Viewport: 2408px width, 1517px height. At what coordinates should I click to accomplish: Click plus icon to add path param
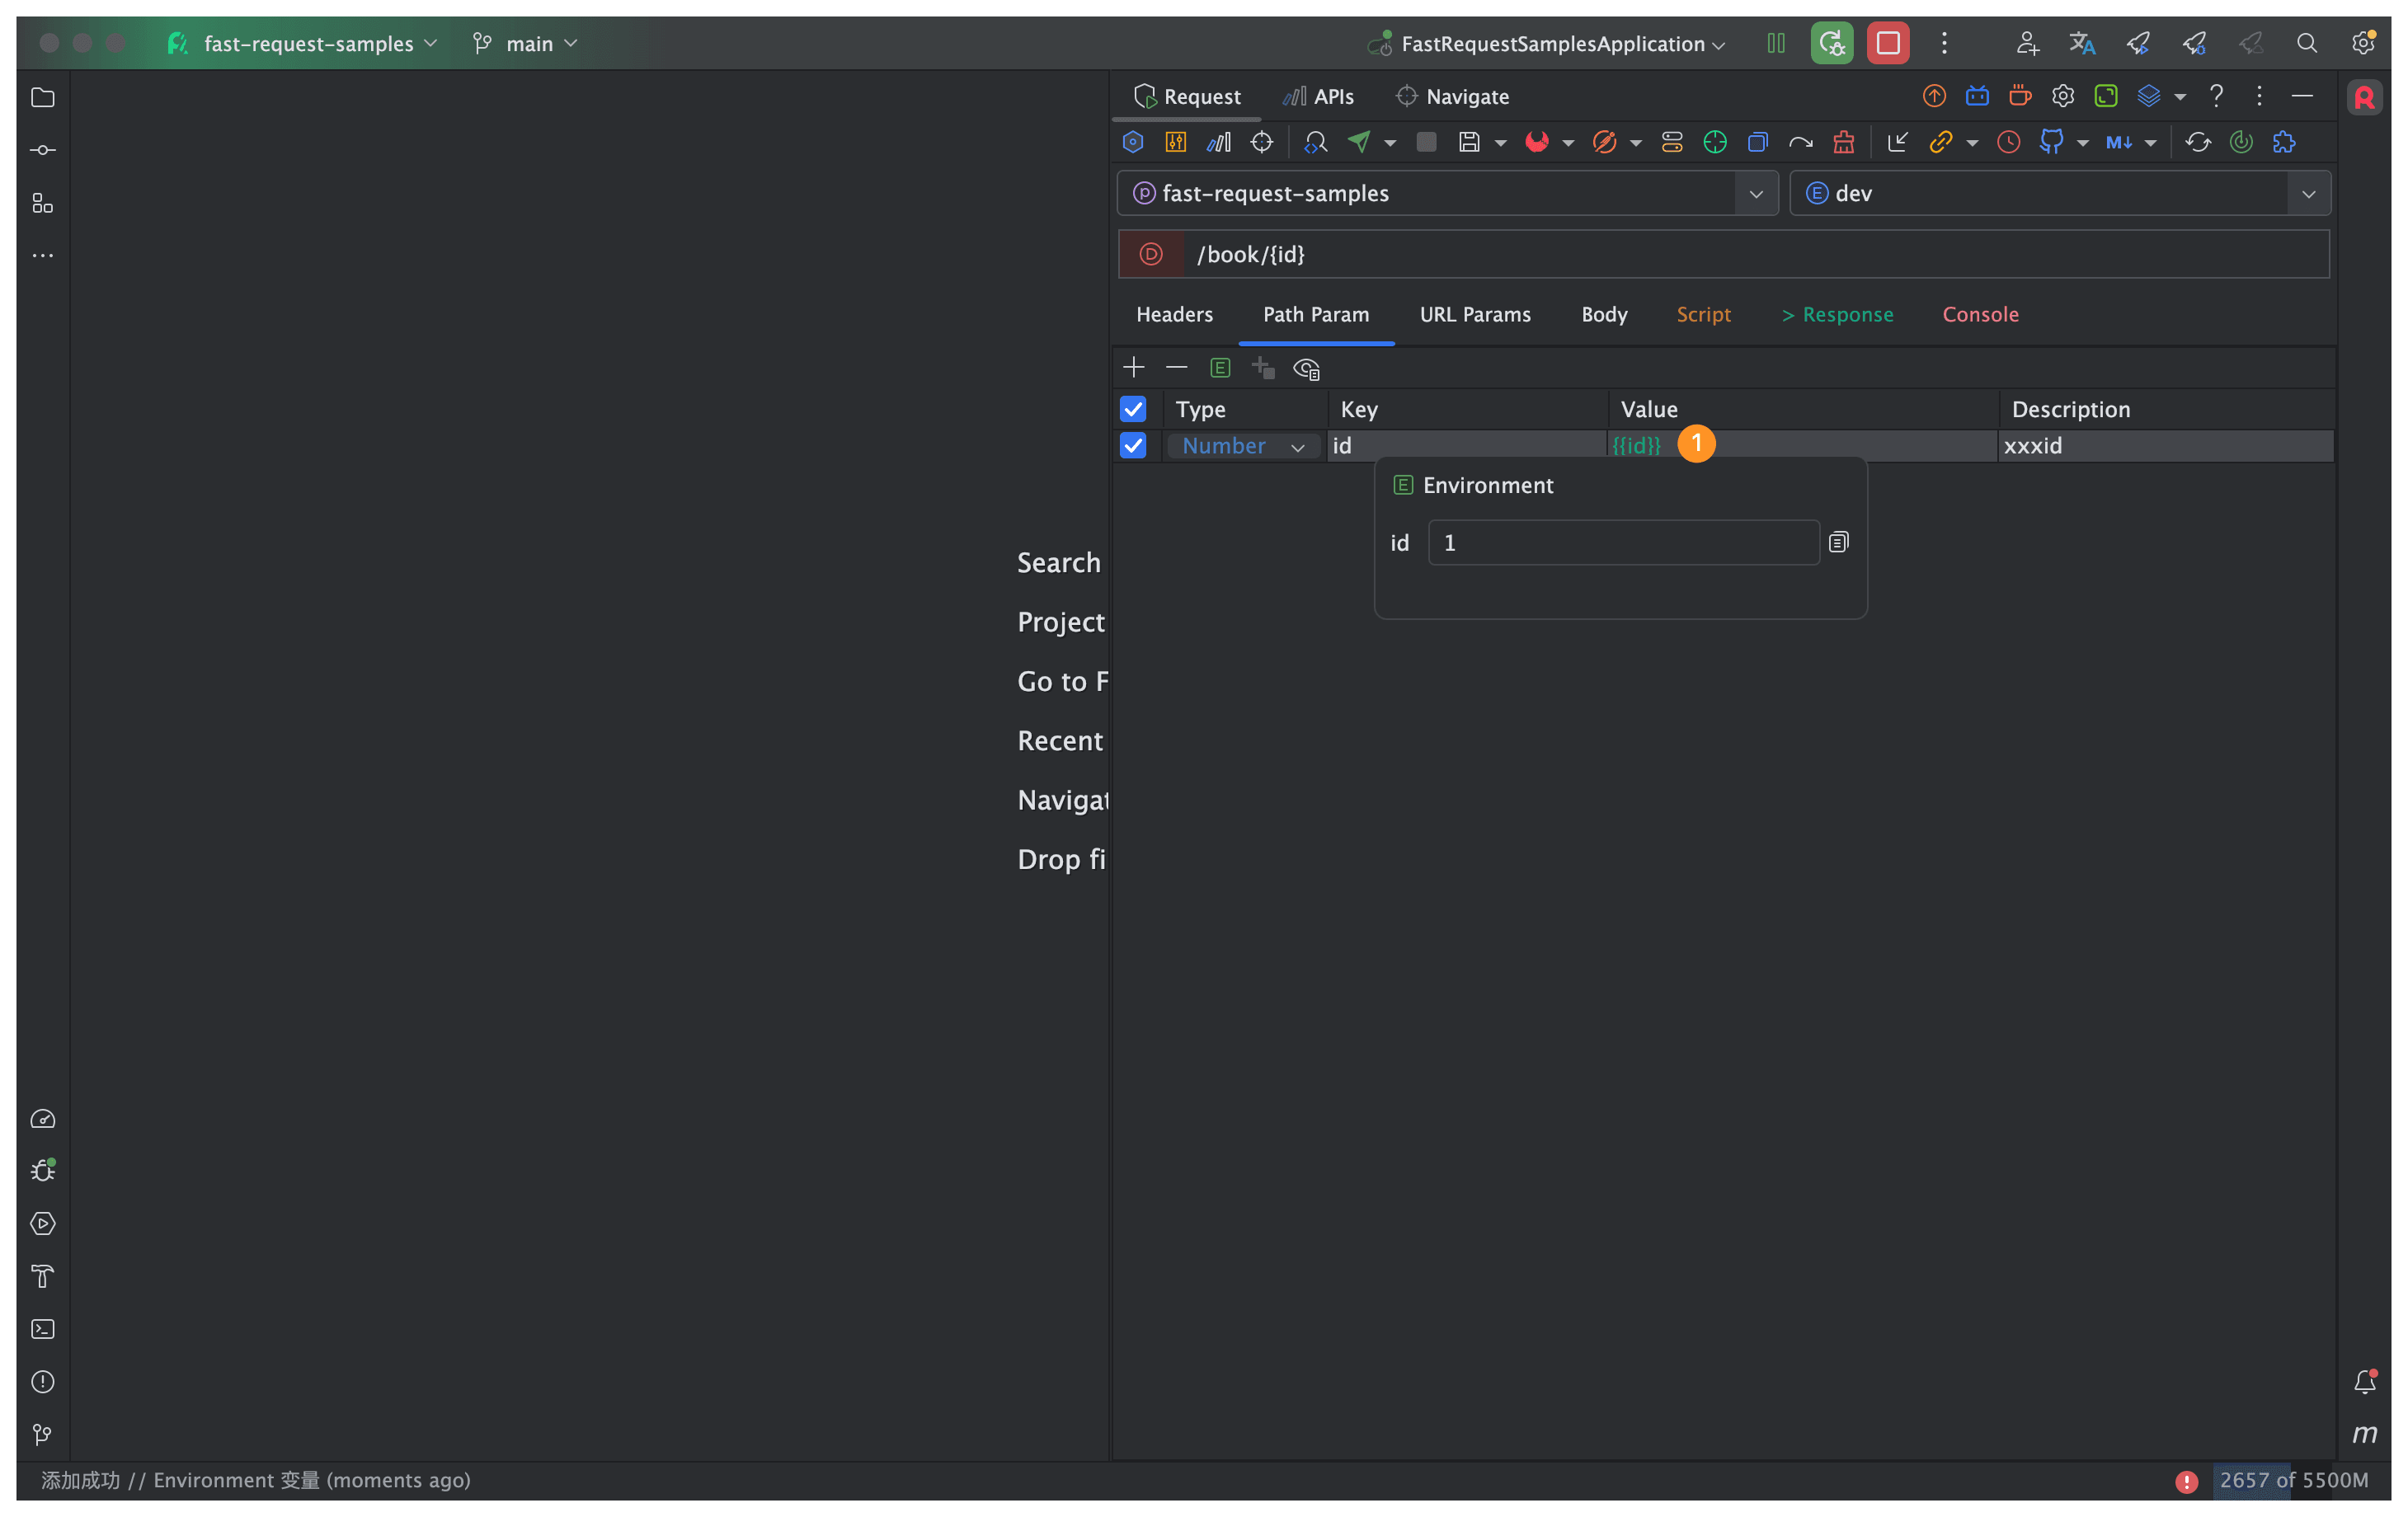click(x=1133, y=367)
